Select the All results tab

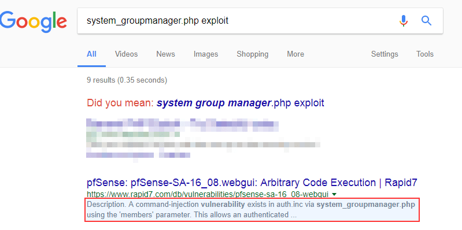click(91, 54)
